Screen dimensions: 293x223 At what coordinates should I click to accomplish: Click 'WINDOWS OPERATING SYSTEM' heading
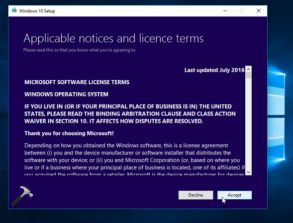coord(66,94)
